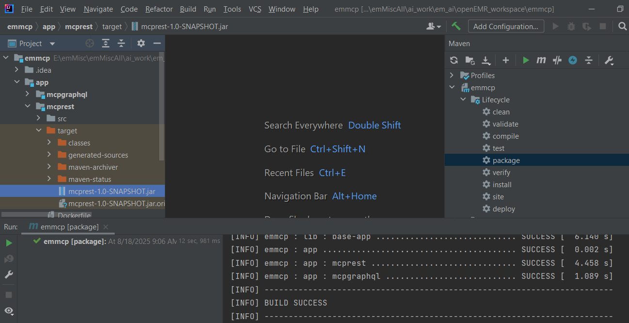Viewport: 629px width, 323px height.
Task: Open Execute Maven Goal dialog
Action: click(x=541, y=60)
